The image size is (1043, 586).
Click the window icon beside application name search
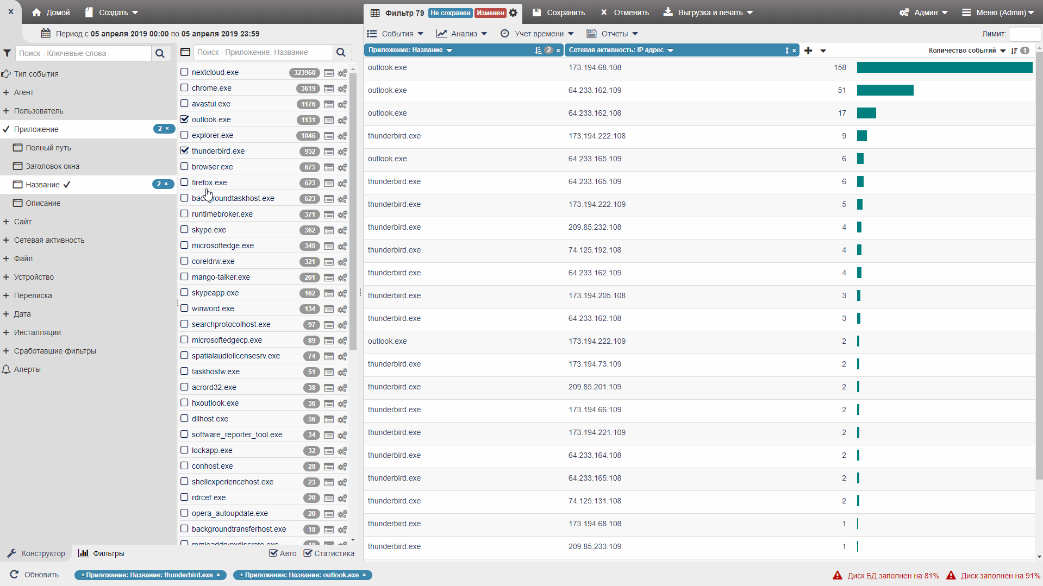[x=185, y=52]
